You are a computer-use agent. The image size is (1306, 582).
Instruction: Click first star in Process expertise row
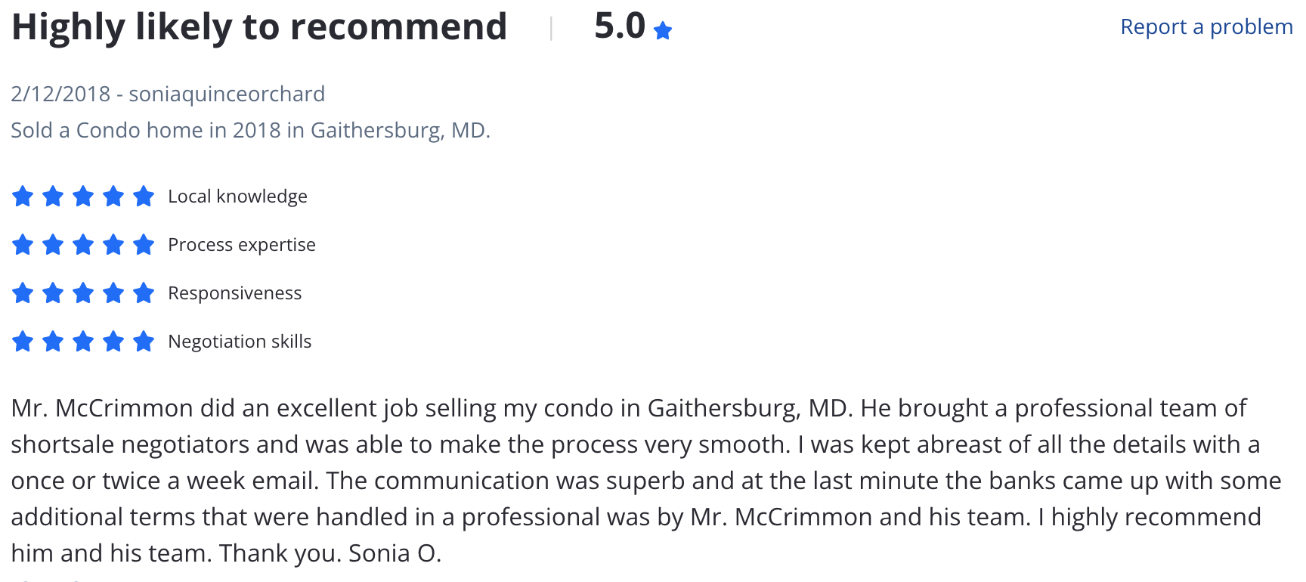click(x=23, y=245)
